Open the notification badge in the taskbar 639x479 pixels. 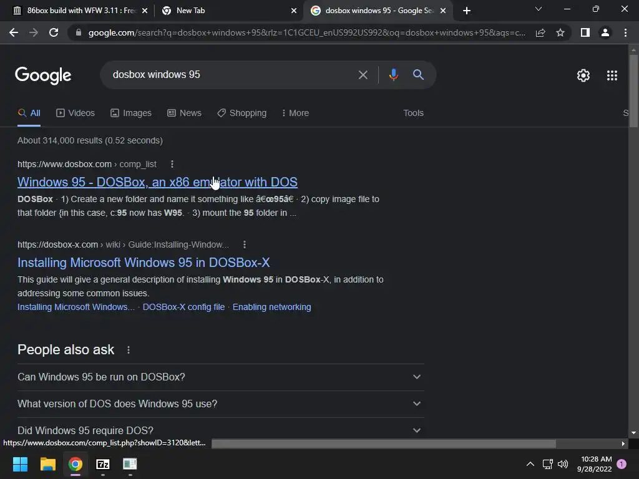point(622,463)
